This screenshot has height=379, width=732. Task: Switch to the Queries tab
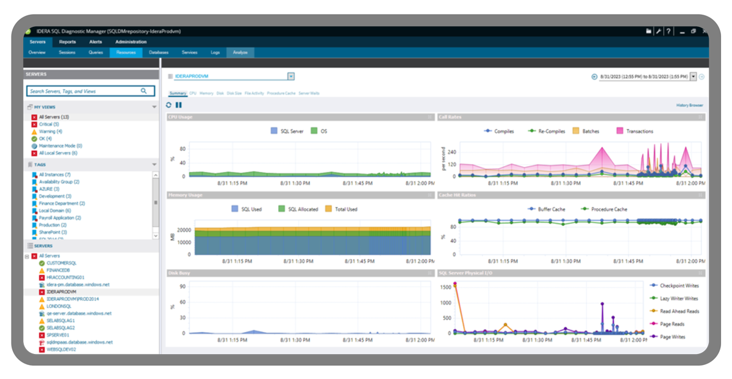(x=96, y=52)
